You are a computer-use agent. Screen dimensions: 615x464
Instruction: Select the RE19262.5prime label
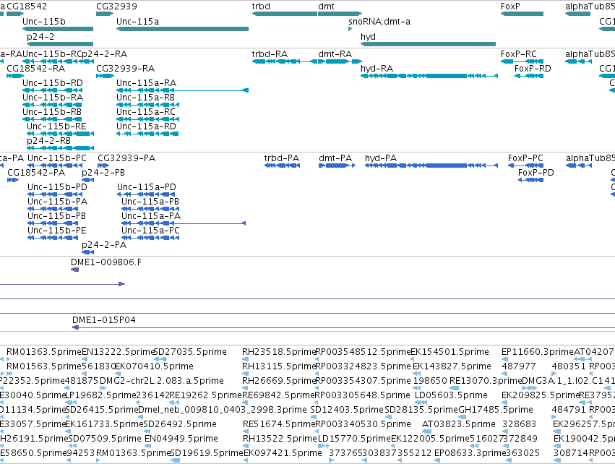point(205,395)
